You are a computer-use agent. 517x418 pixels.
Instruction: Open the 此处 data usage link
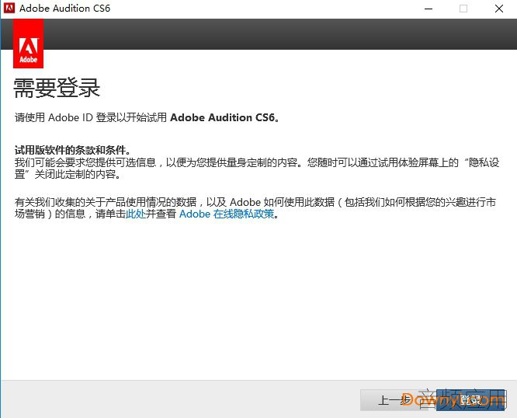coord(136,214)
